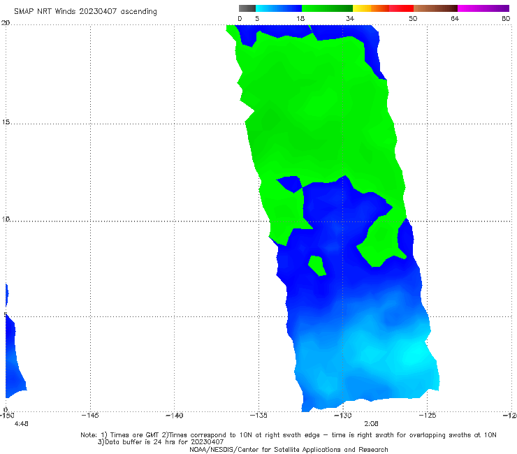Click the small blue swath fragment at the left map edge

6,295
